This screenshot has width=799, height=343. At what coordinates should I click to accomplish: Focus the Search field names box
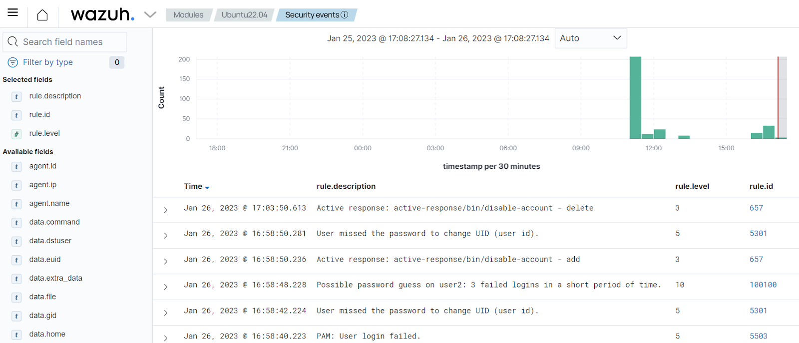coord(65,42)
